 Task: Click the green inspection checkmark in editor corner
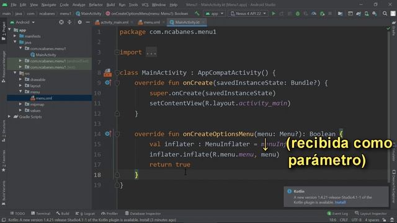tap(388, 29)
